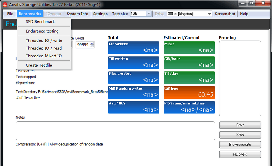Viewport: 272px width, 166px height.
Task: Select Threaded IO / write entry
Action: [44, 40]
